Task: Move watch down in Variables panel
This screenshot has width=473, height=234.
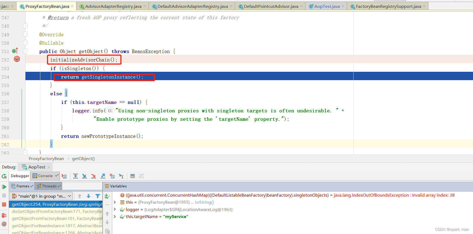Action: pyautogui.click(x=107, y=222)
